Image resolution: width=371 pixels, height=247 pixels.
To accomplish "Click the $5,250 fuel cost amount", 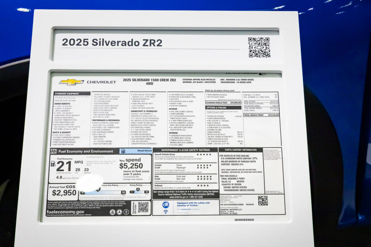I will [131, 166].
